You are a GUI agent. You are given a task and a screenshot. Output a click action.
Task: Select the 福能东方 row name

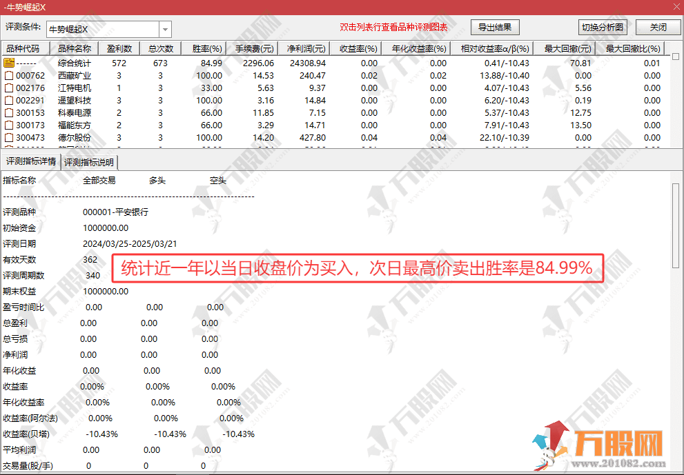coord(75,125)
